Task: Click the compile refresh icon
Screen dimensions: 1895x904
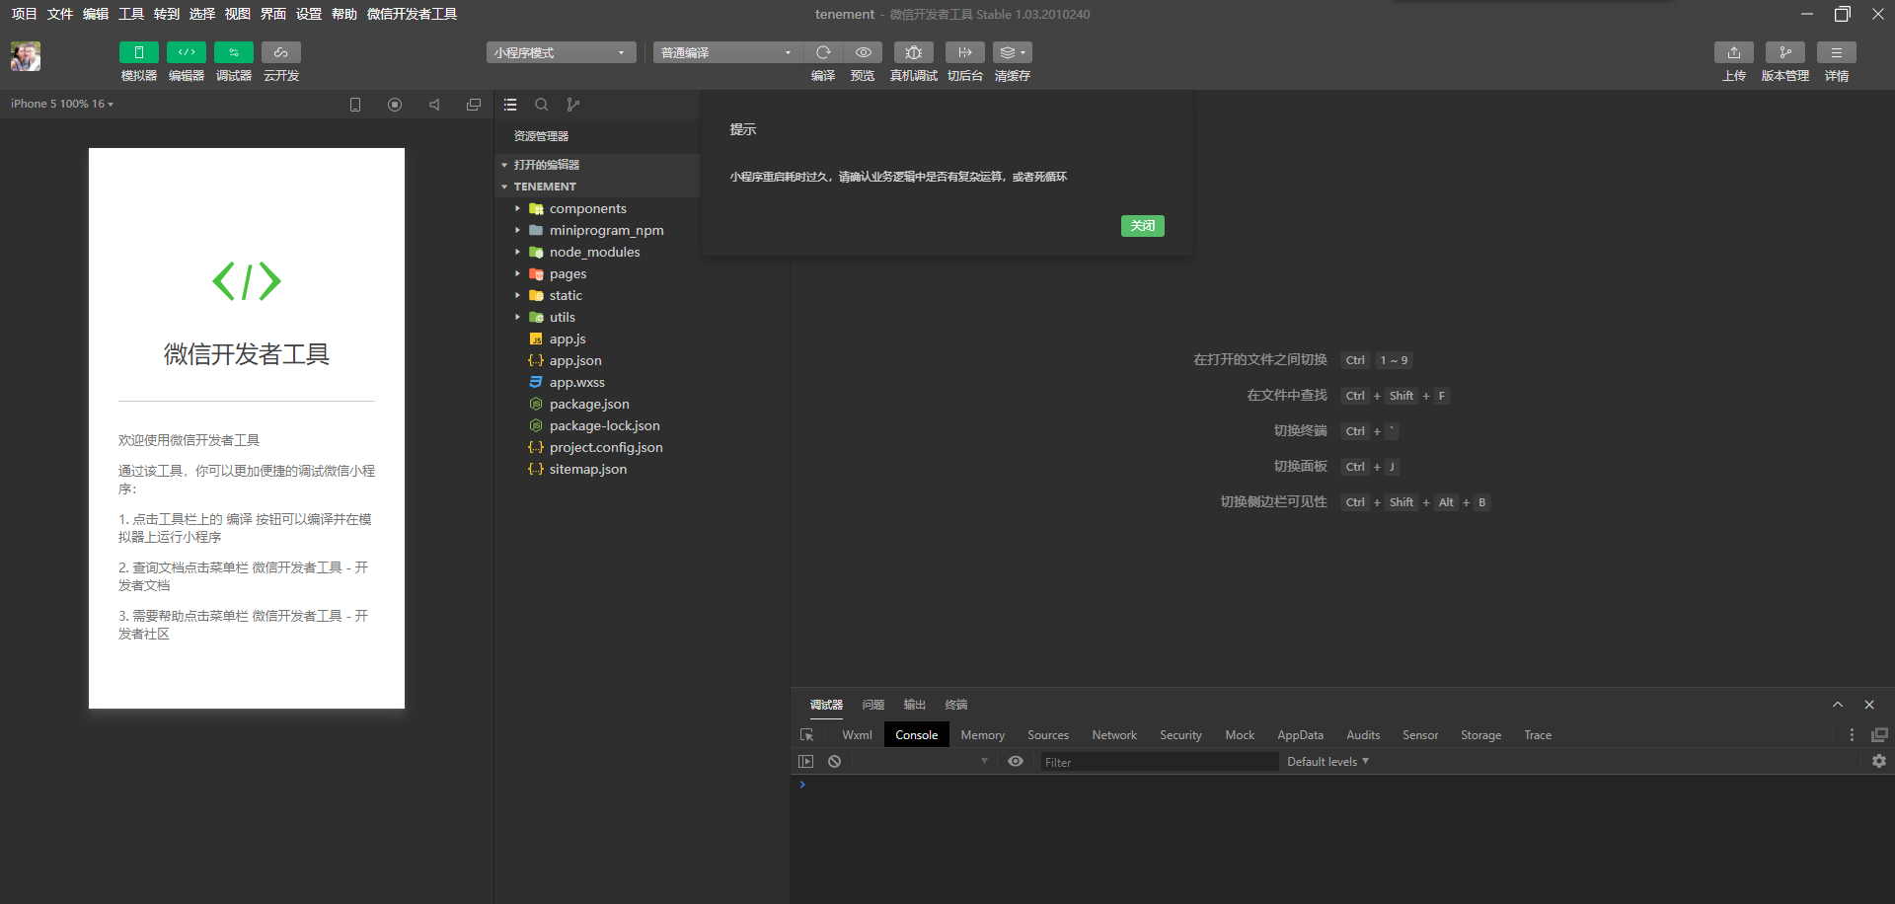Action: coord(823,52)
